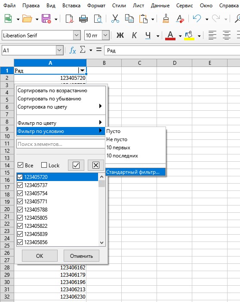Click the Поиск элементов search field
This screenshot has width=240, height=302.
[x=61, y=144]
